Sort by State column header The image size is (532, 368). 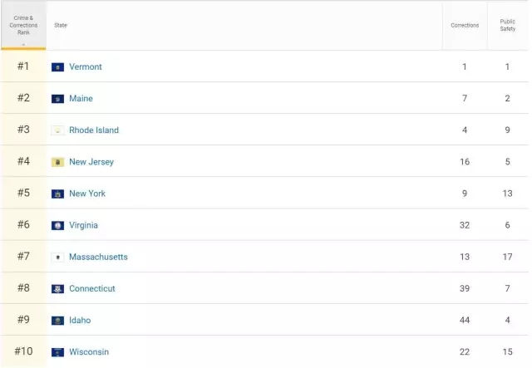(61, 25)
